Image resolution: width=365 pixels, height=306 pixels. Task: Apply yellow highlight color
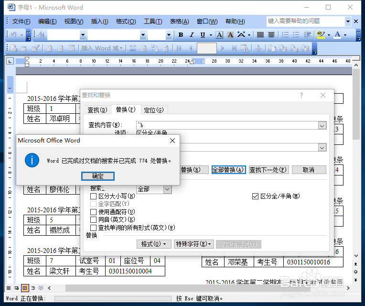[321, 35]
